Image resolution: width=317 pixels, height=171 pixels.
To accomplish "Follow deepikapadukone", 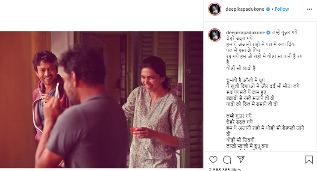I will tap(282, 9).
